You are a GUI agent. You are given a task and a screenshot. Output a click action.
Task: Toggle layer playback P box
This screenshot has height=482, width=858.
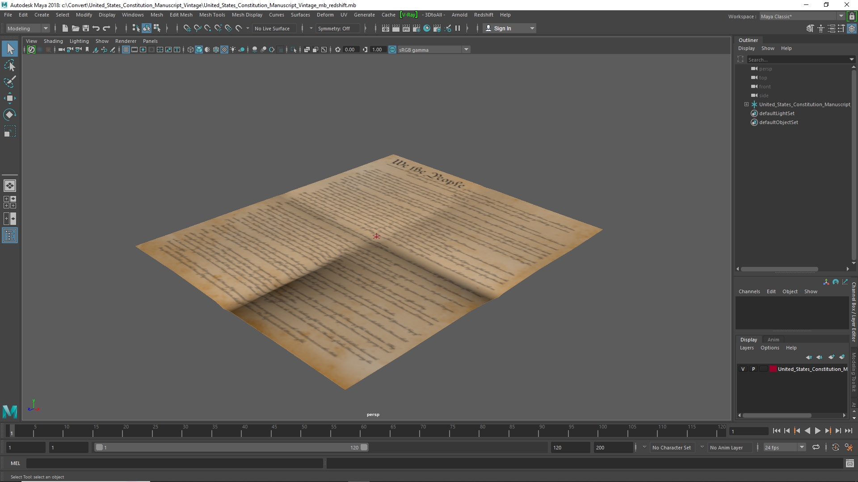[x=753, y=369]
